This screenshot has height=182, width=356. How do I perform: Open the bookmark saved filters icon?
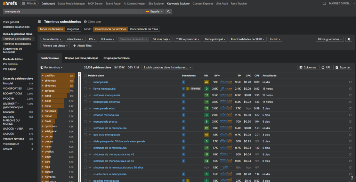click(x=349, y=39)
